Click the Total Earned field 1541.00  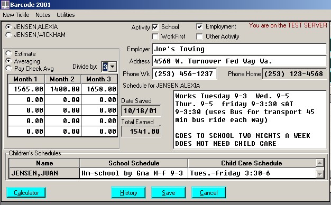pyautogui.click(x=141, y=132)
